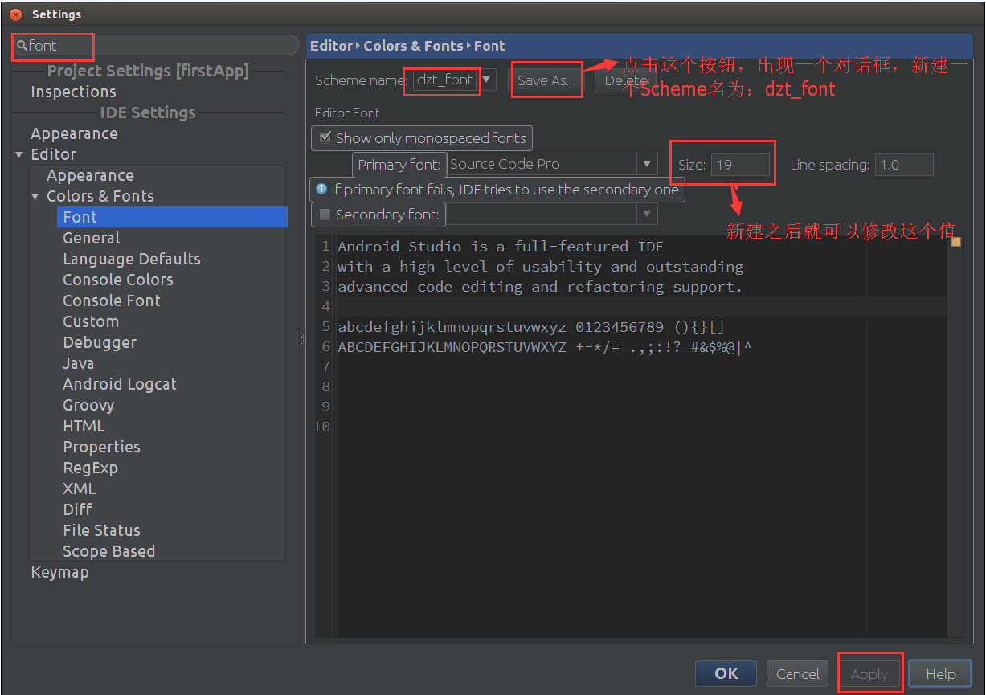The height and width of the screenshot is (695, 986).
Task: Select Console Colors item
Action: (118, 280)
